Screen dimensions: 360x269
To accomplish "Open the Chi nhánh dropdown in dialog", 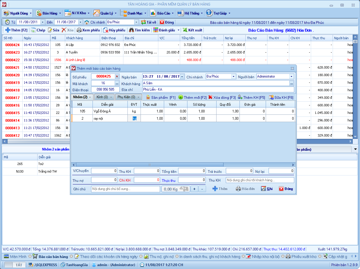I will click(233, 76).
